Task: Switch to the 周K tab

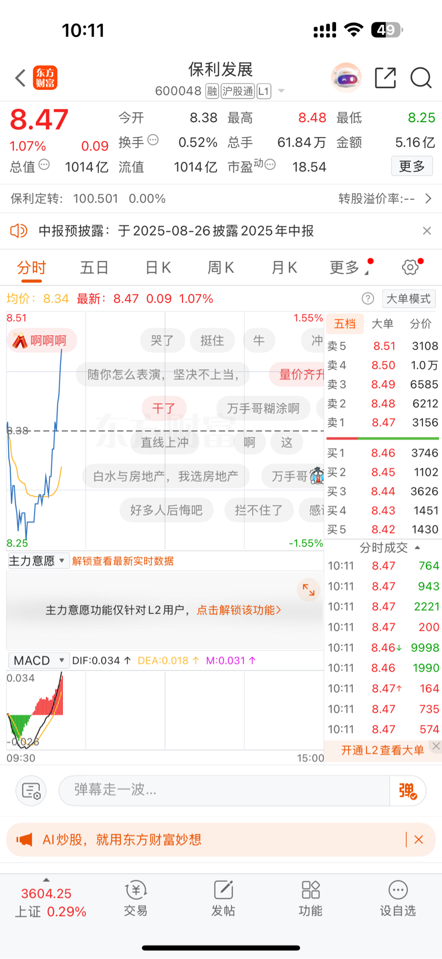Action: 221,268
